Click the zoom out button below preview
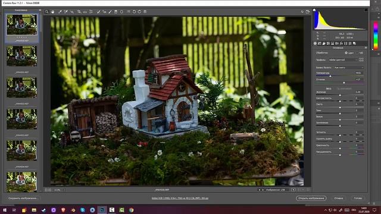Viewport: 381px width, 214px height. [46, 190]
